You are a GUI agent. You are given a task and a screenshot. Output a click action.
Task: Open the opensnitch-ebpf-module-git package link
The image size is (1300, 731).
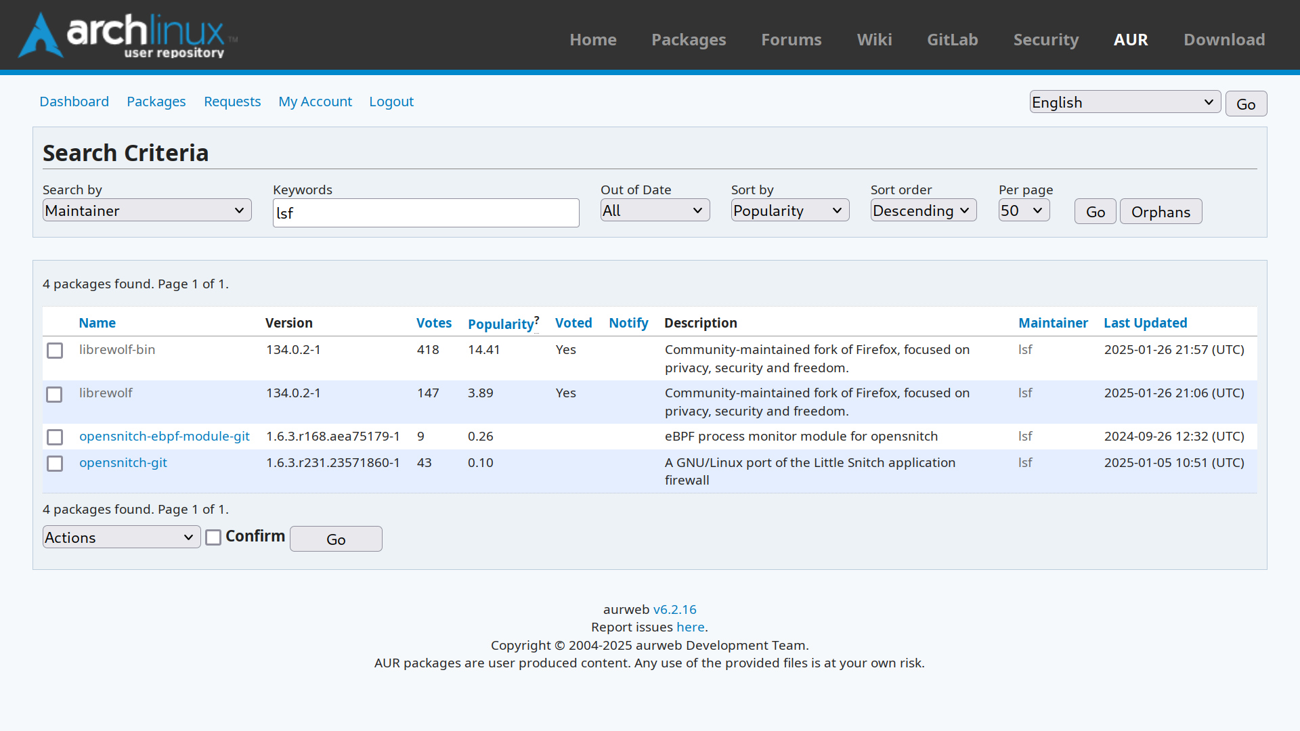point(165,437)
